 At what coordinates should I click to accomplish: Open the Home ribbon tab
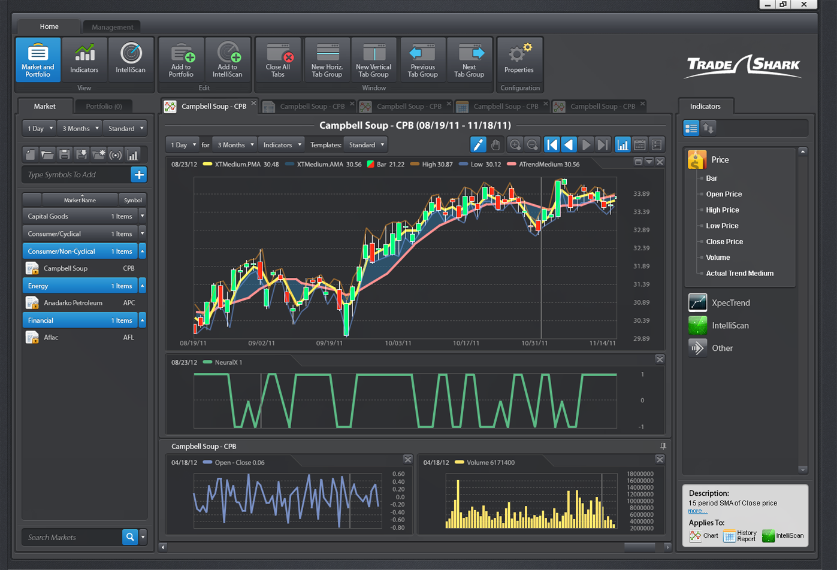[x=49, y=26]
